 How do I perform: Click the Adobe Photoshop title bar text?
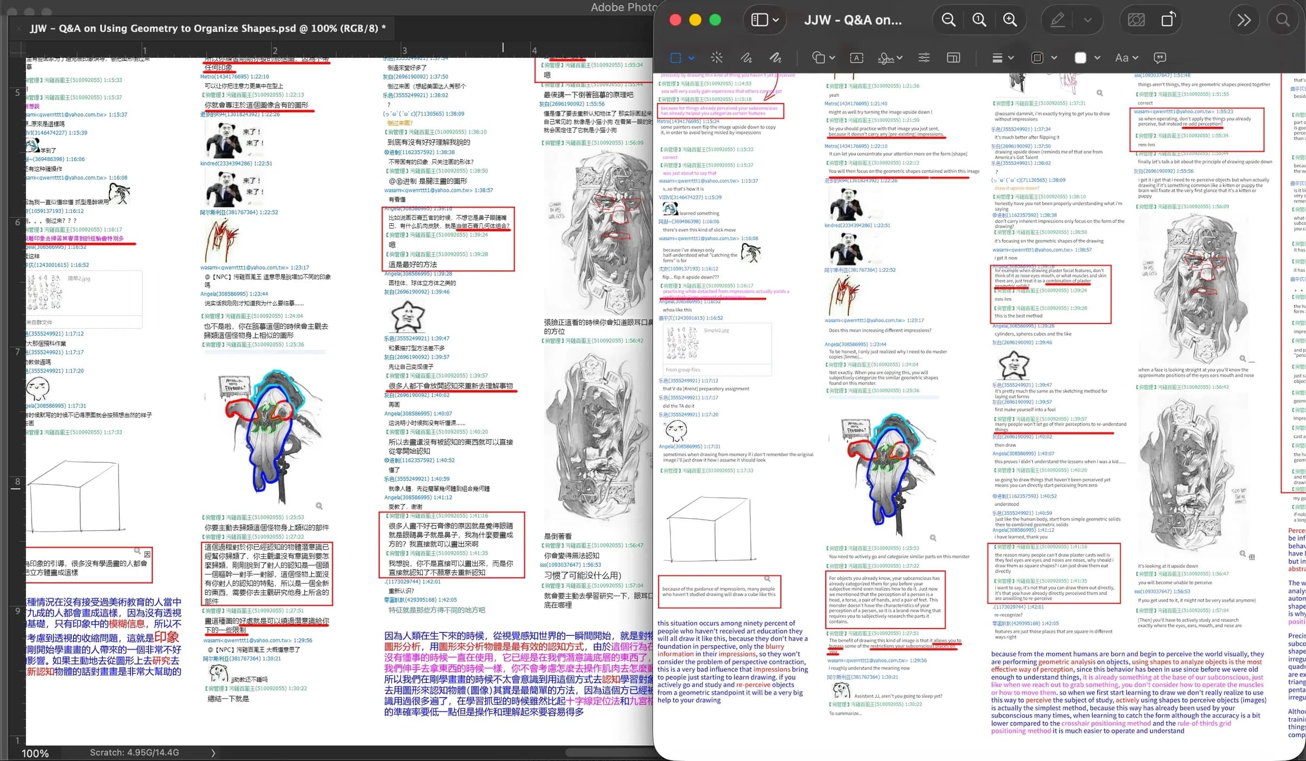624,7
